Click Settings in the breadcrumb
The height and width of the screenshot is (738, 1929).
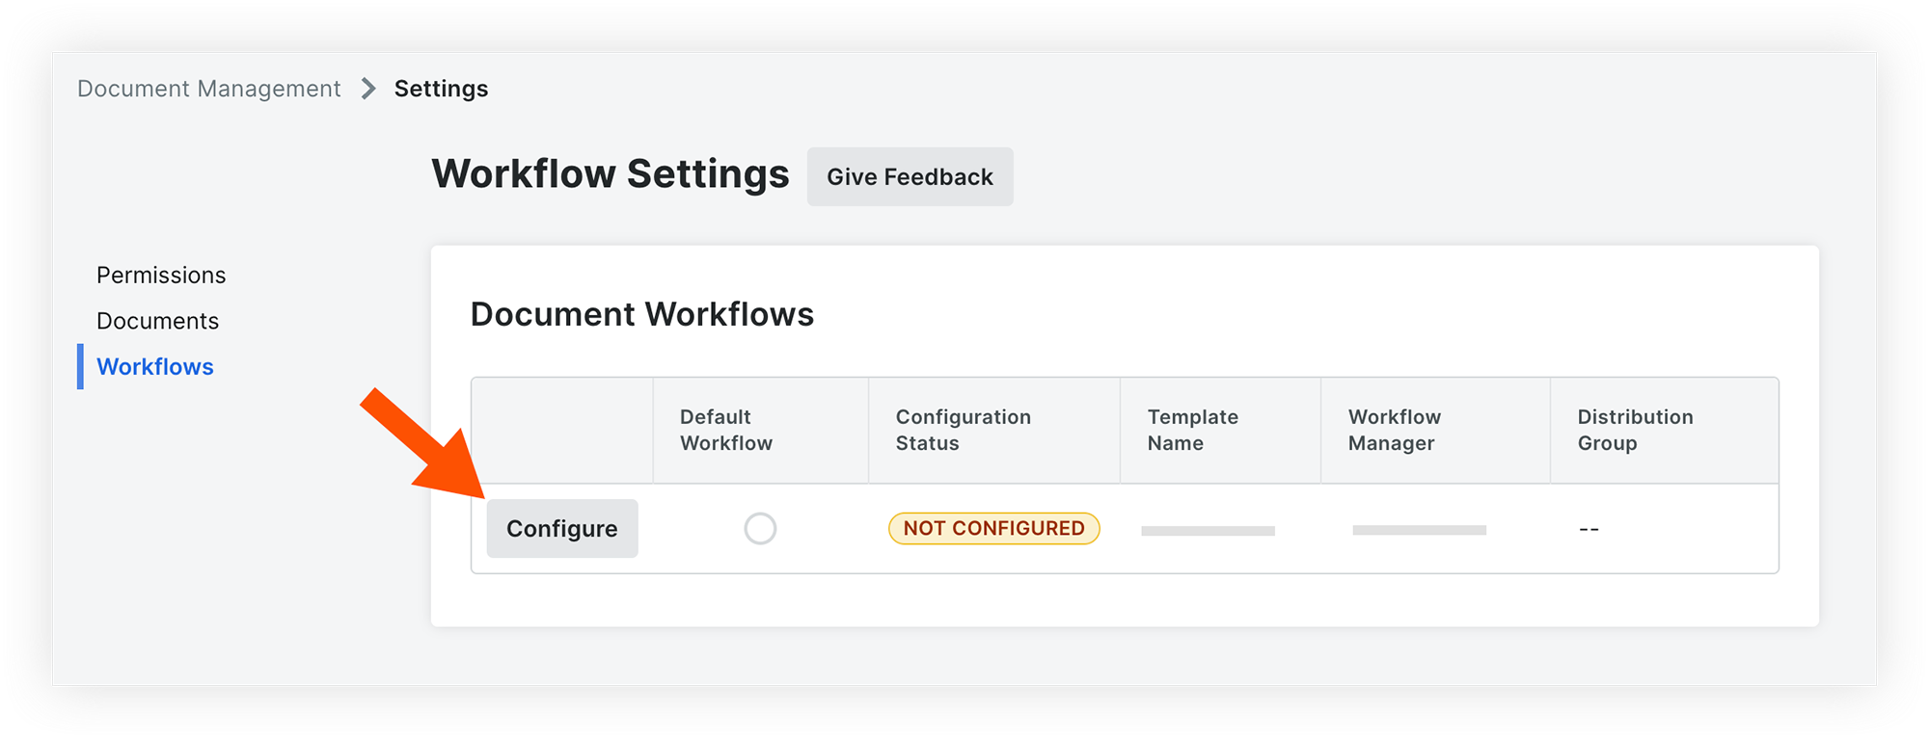(441, 88)
